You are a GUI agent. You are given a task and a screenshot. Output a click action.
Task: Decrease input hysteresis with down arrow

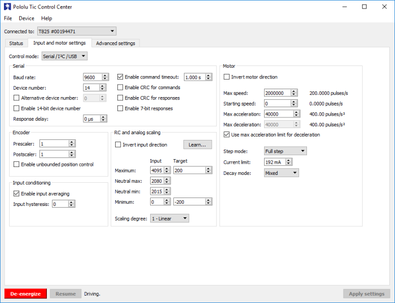[x=71, y=205]
